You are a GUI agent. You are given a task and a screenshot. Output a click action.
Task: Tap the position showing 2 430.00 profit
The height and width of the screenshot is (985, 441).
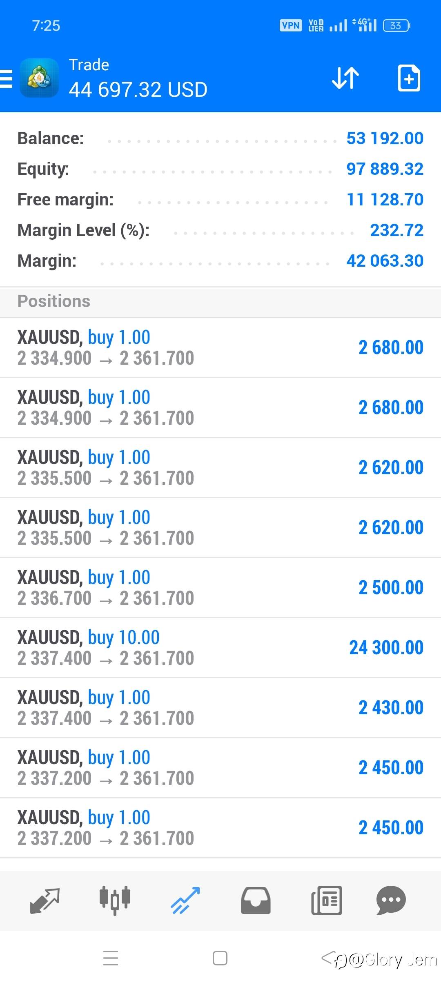coord(220,708)
